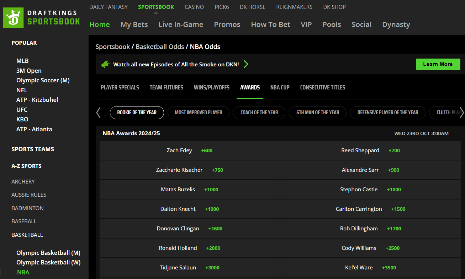Open UFC in the Popular sidebar
Screen dimensions: 465x279
click(x=22, y=110)
